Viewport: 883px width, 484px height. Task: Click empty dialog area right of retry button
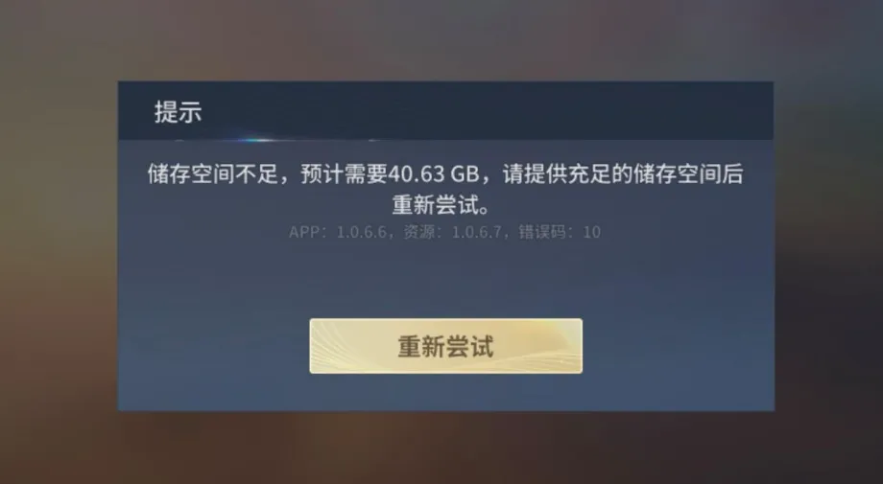(678, 346)
